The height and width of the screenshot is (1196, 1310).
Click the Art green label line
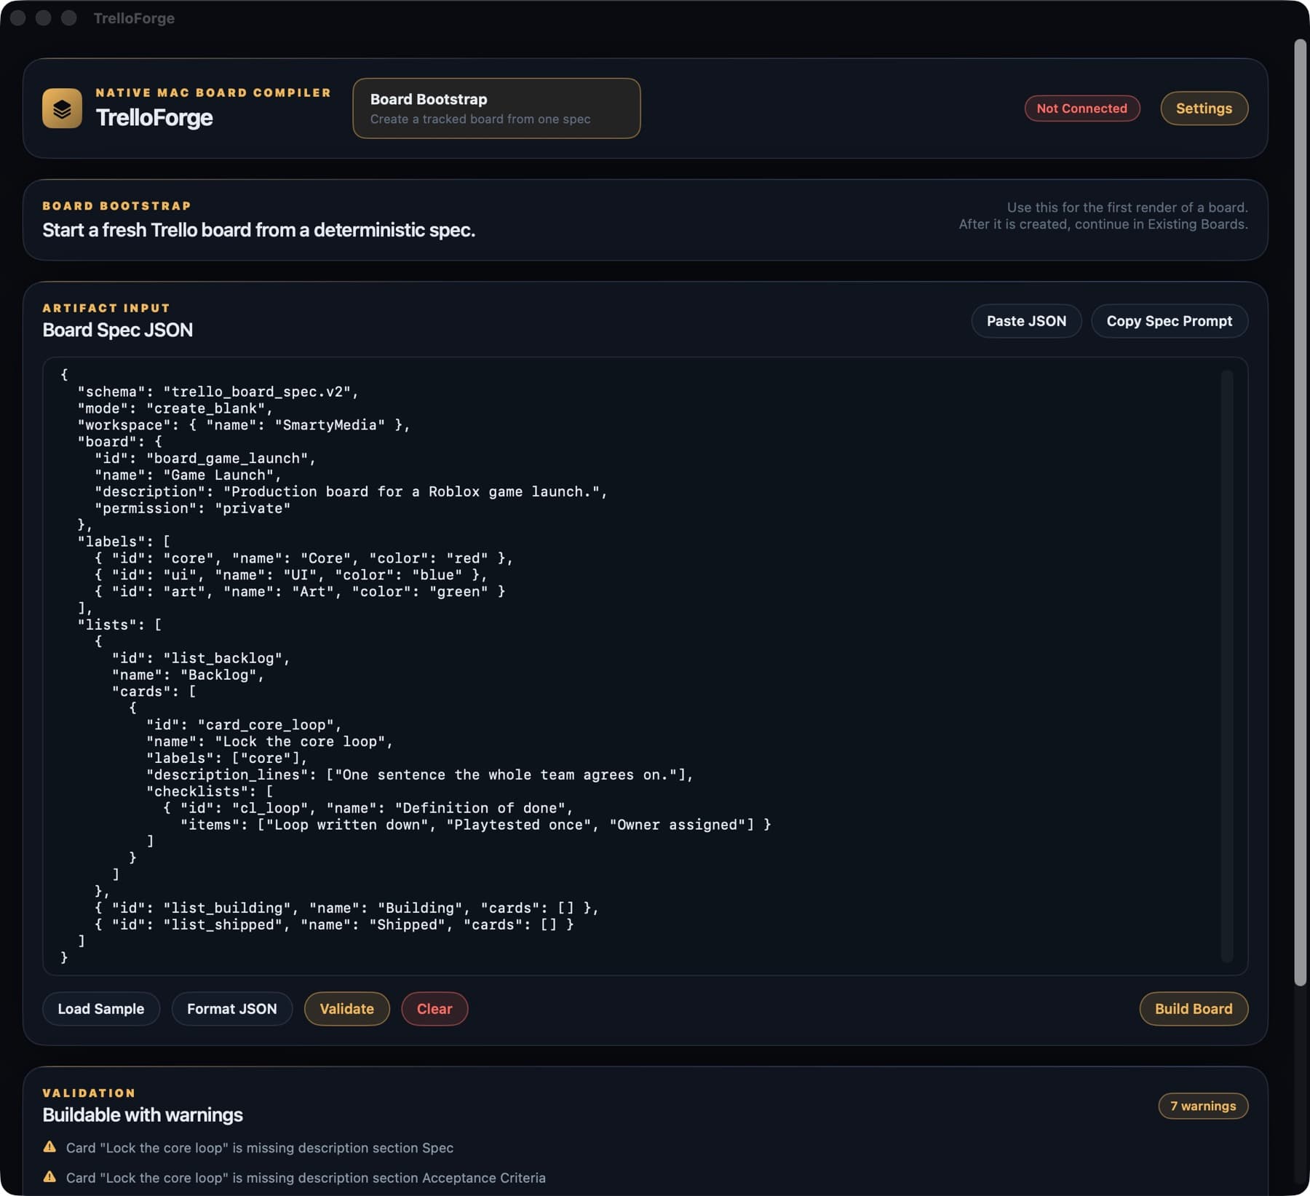pos(300,592)
